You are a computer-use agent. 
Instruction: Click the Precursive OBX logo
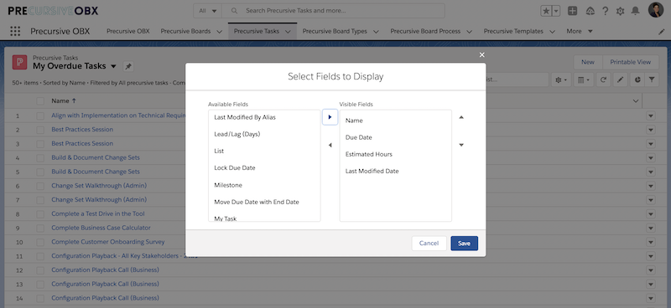coord(53,11)
